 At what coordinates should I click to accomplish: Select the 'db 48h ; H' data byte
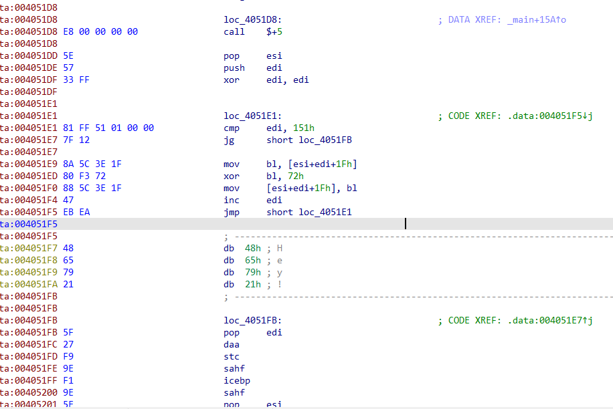(253, 249)
